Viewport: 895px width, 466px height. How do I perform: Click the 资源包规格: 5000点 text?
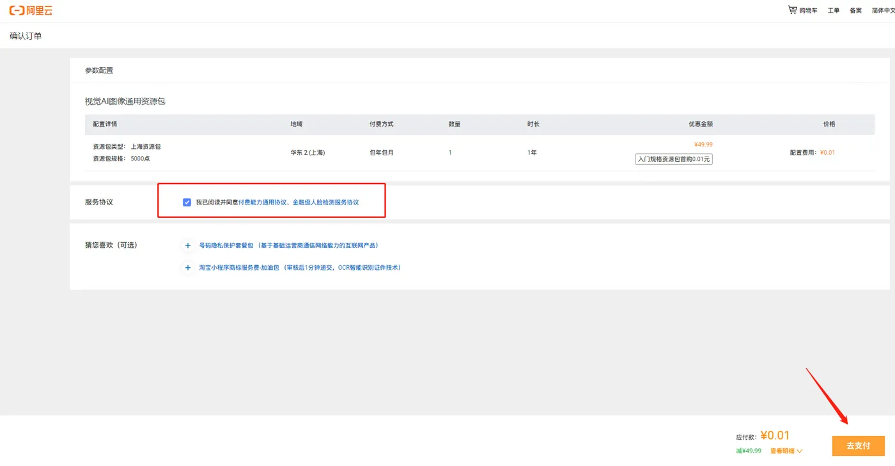[x=121, y=159]
